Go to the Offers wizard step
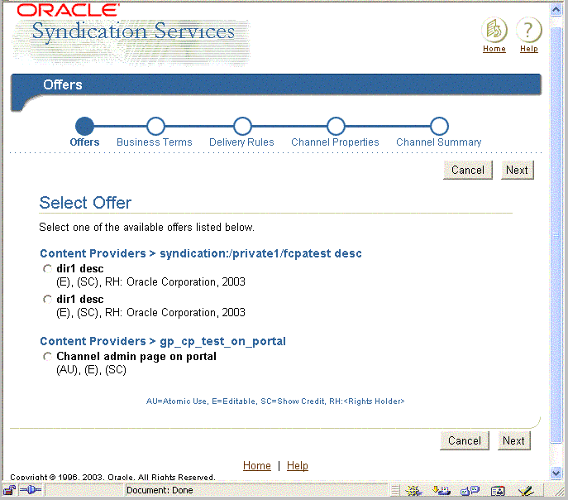Screen dimensions: 568x500 (x=84, y=126)
